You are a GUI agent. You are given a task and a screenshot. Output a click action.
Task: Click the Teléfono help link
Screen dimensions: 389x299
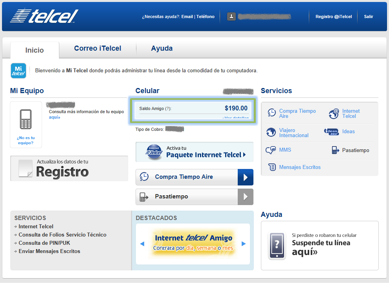(206, 17)
